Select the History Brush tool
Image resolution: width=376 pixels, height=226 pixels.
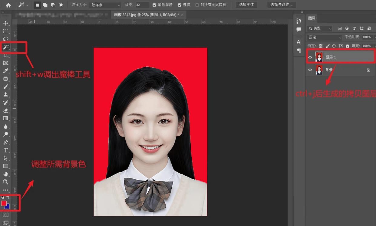click(5, 103)
